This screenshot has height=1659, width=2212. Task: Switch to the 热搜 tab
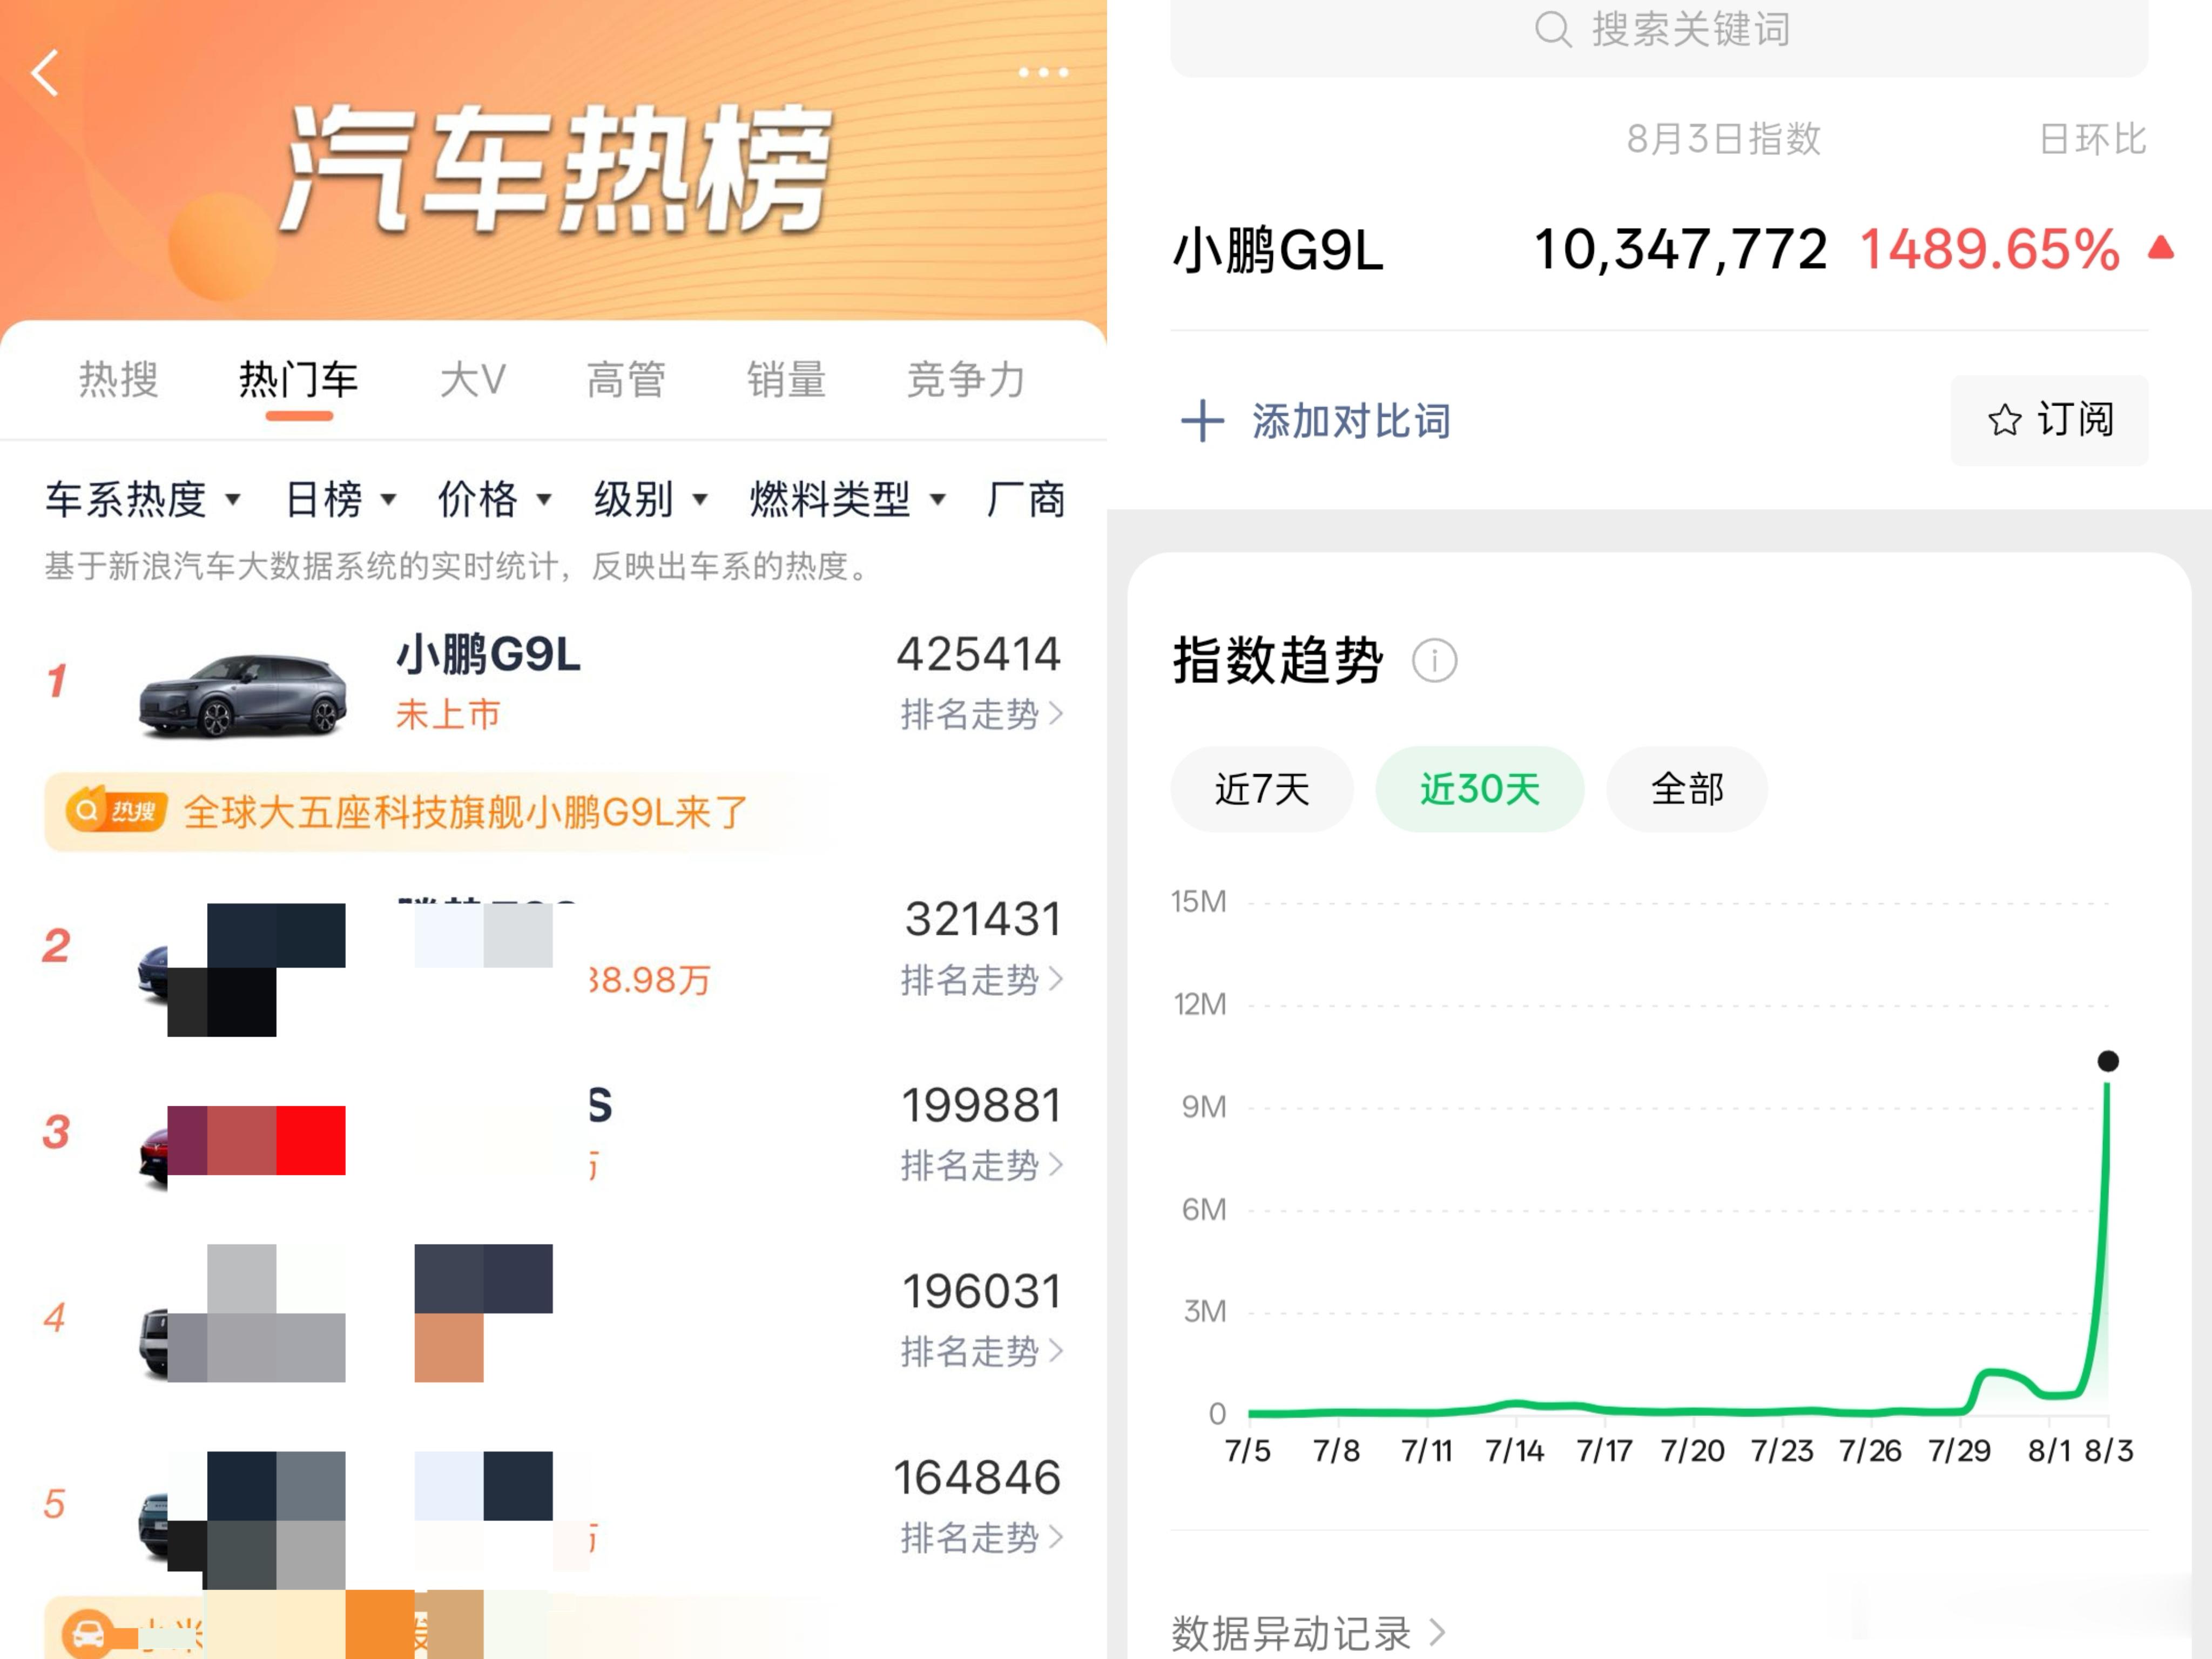tap(119, 380)
